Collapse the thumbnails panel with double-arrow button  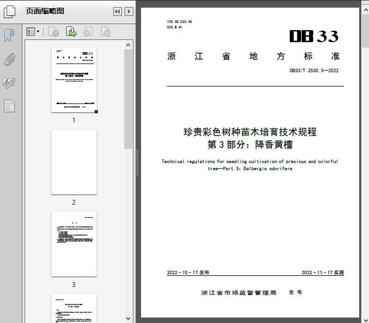(x=118, y=11)
